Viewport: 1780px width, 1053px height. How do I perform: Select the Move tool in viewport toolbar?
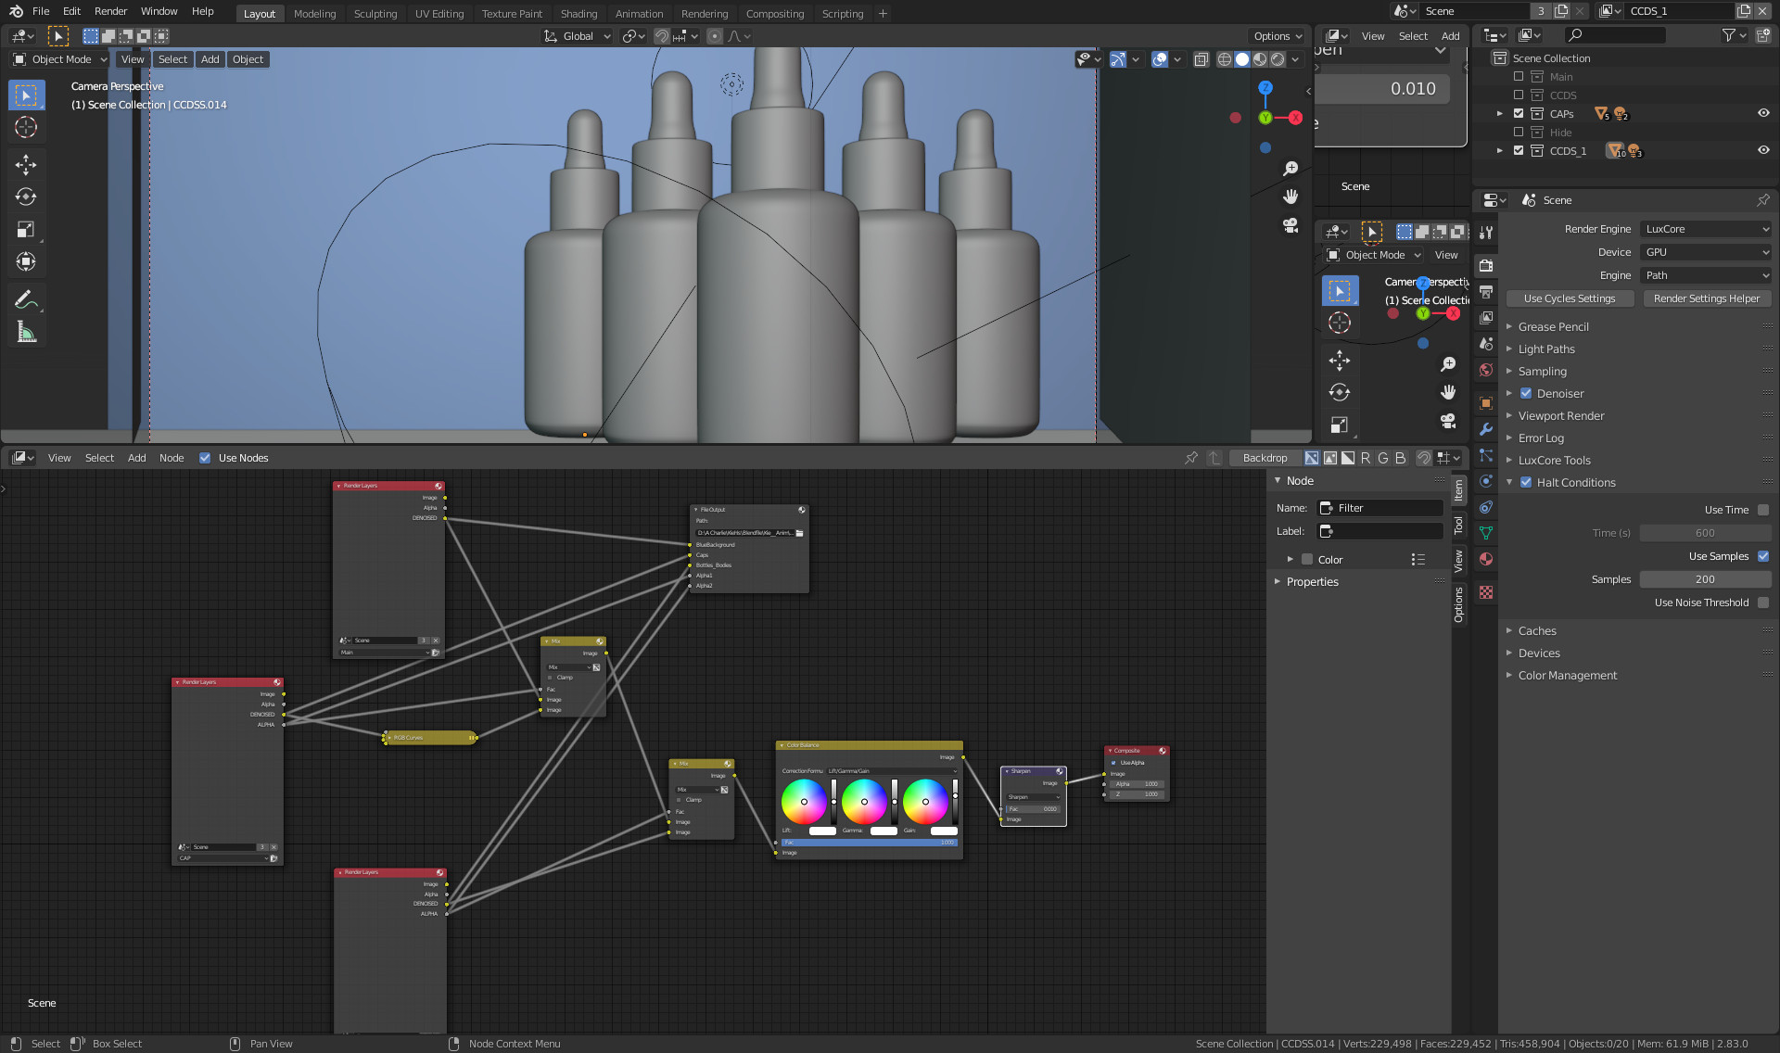point(26,165)
